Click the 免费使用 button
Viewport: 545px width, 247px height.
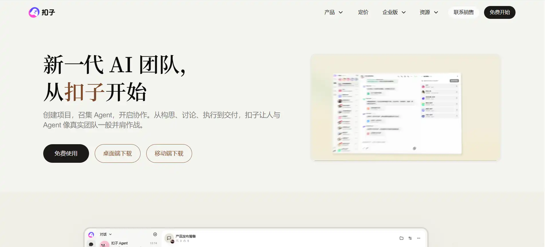[x=66, y=153]
